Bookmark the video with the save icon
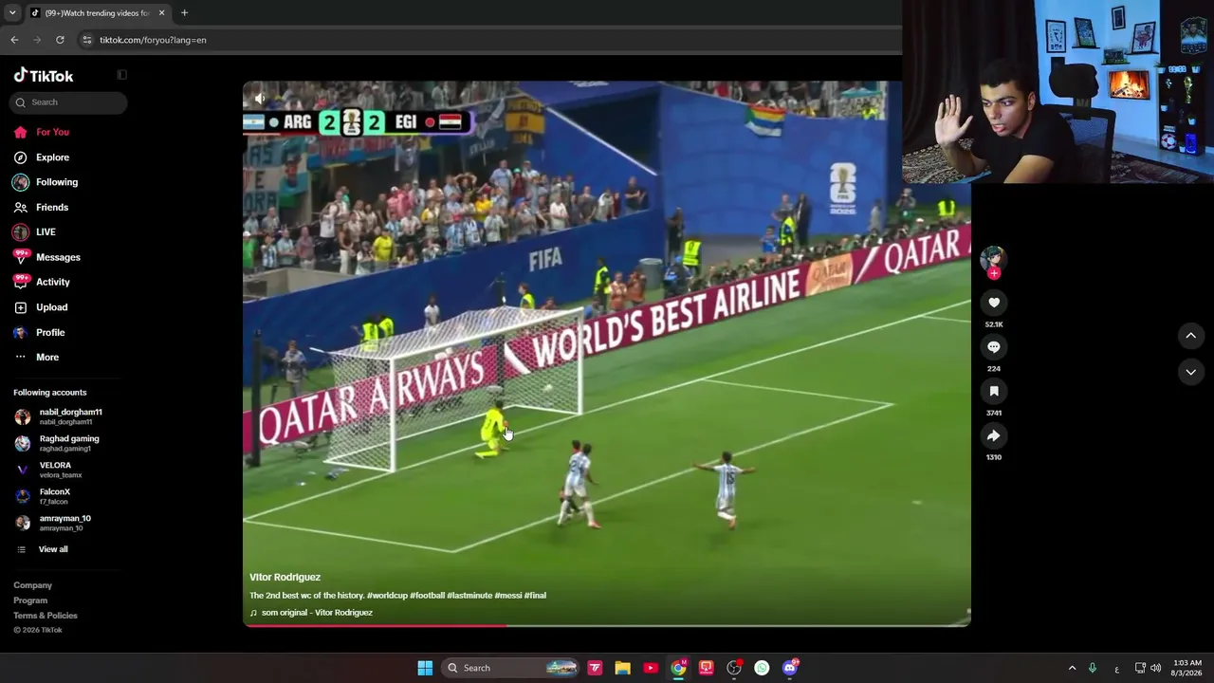 coord(994,391)
